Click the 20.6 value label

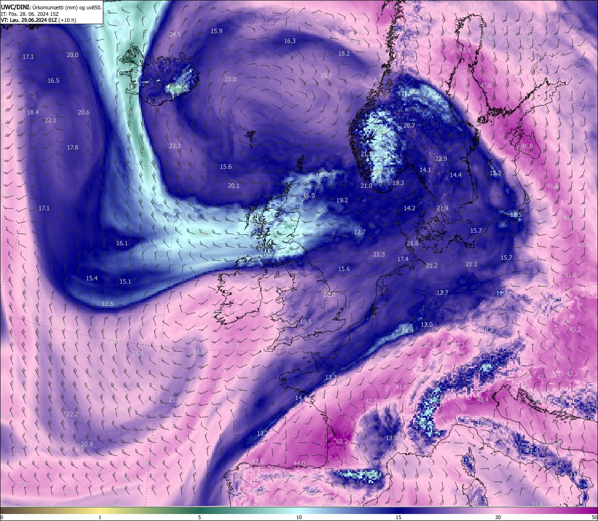(x=84, y=112)
